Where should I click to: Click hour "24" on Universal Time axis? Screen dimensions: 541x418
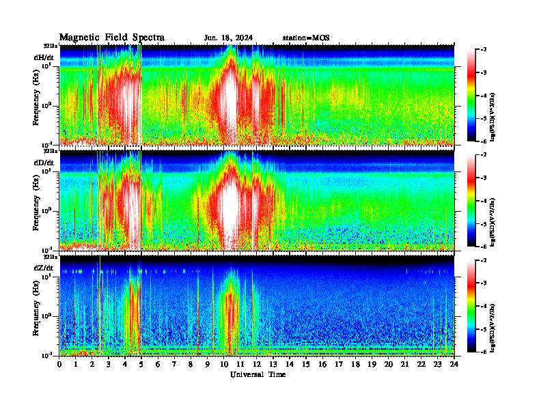[x=454, y=365]
